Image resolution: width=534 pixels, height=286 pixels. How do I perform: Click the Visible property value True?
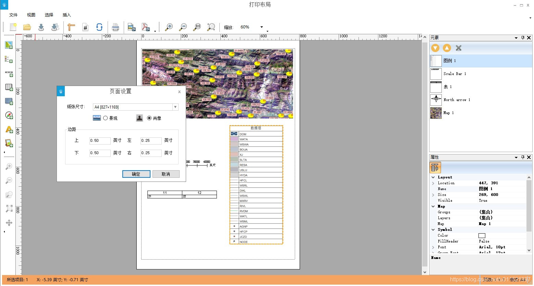(483, 201)
